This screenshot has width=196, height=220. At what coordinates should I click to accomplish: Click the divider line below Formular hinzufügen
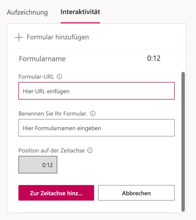tap(96, 48)
